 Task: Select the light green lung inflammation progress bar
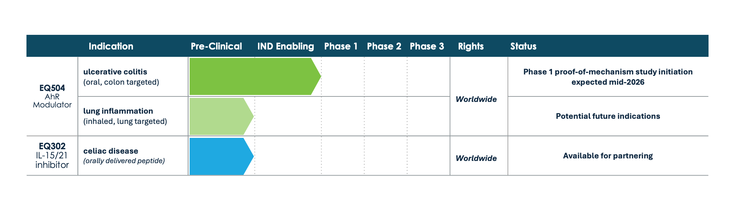coord(219,116)
